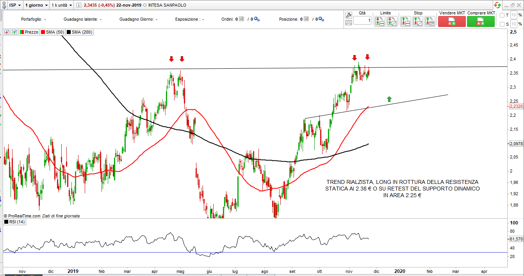
Task: Click the keyboard icon below the wrench
Action: pyautogui.click(x=349, y=23)
